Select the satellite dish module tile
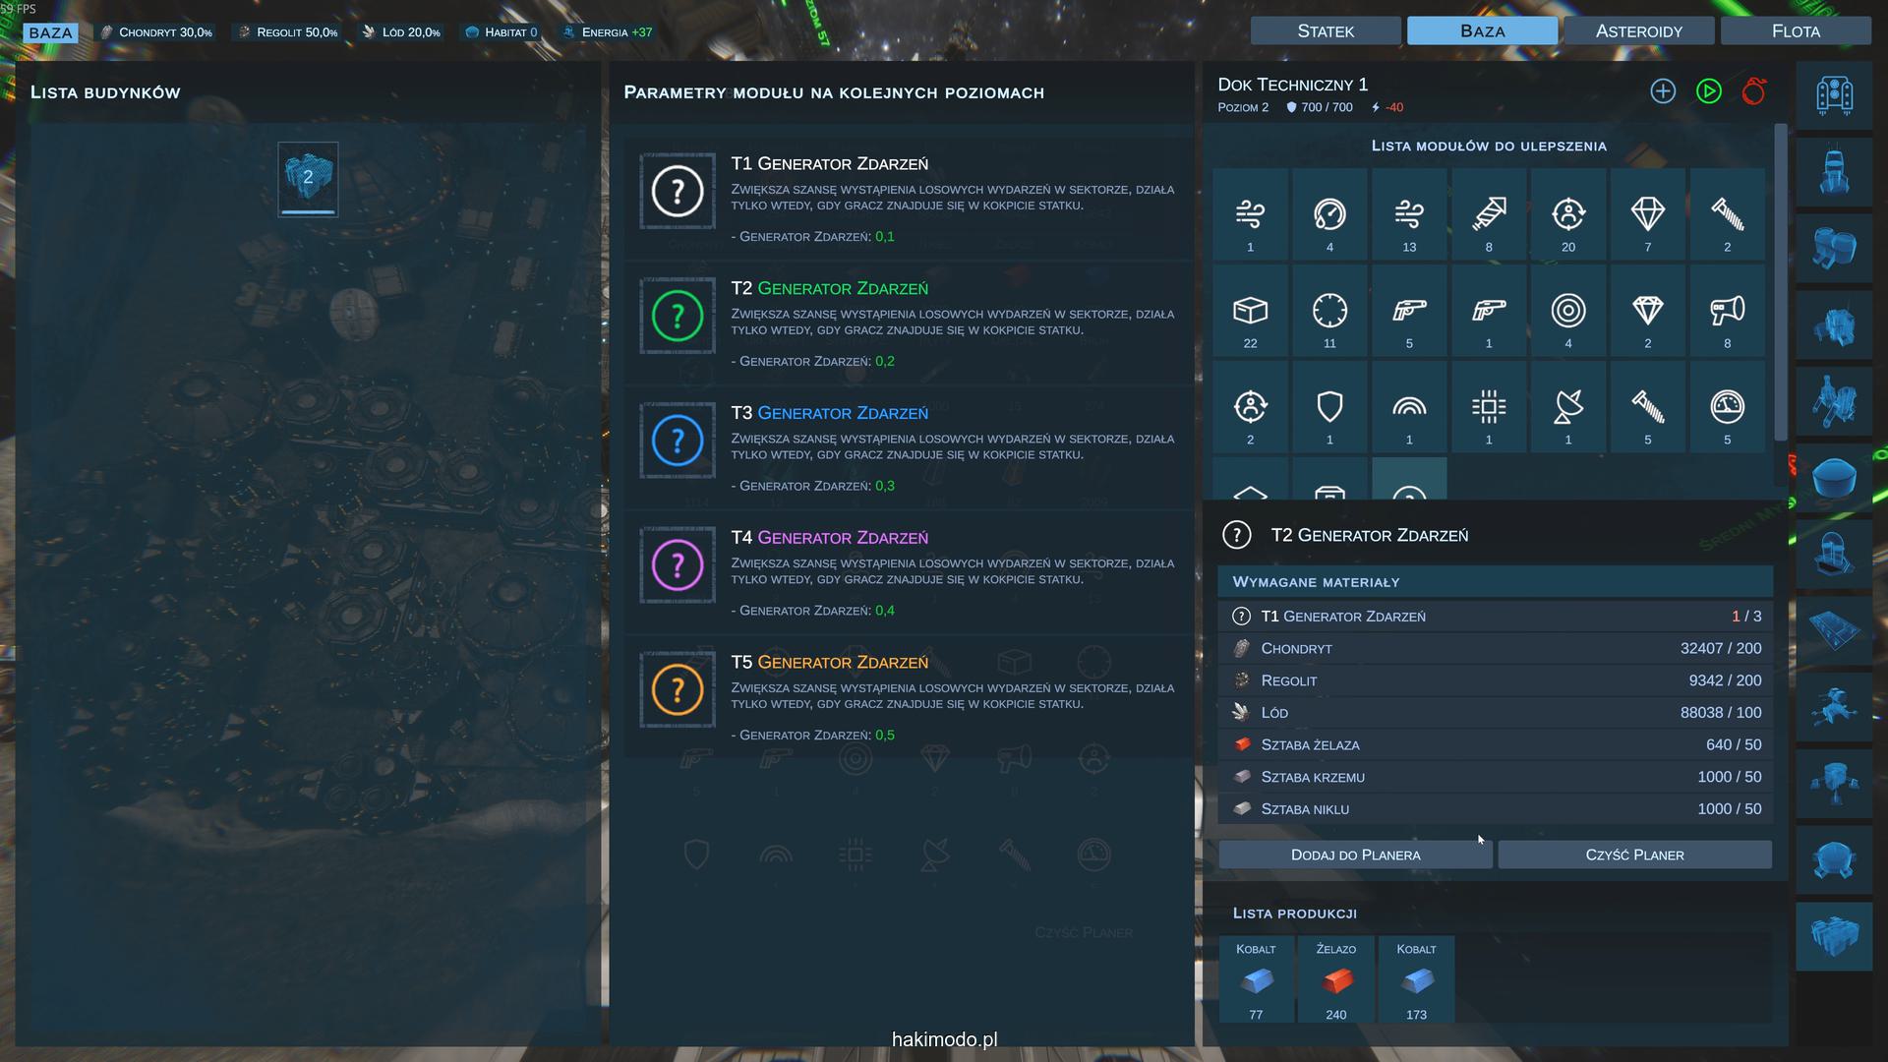This screenshot has width=1888, height=1062. 1567,407
